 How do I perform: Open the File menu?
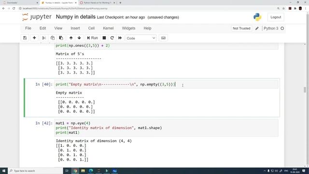coord(28,28)
